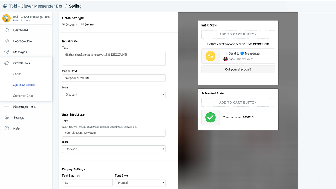Click the Help question mark icon
Screen dimensions: 336x189
click(7, 128)
